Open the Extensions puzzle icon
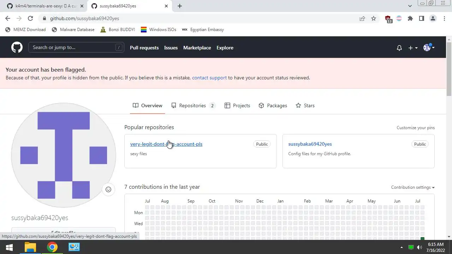Screen dimensions: 452x254 point(410,19)
